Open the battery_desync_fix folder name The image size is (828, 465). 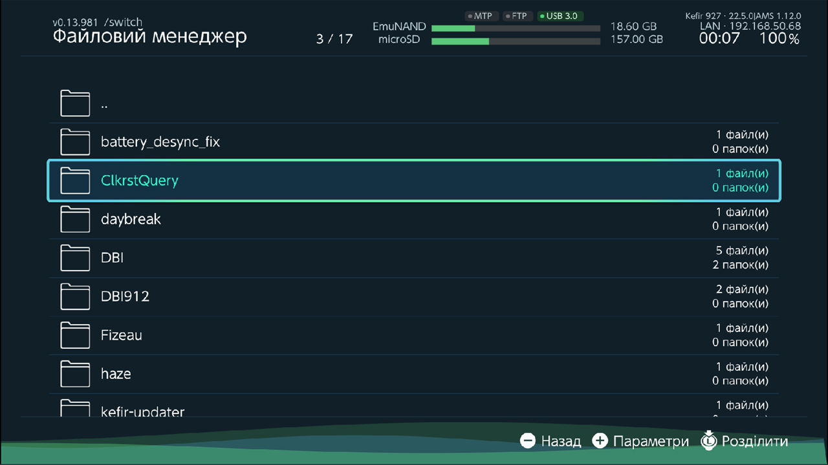[160, 142]
